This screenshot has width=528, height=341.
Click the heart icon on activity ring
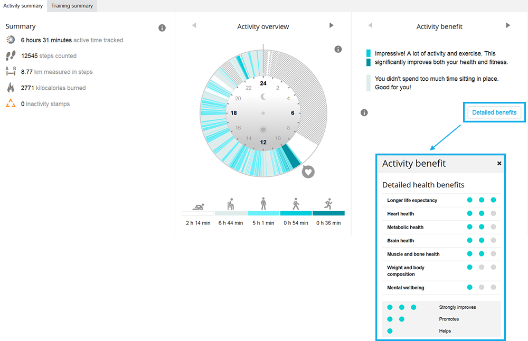[308, 172]
